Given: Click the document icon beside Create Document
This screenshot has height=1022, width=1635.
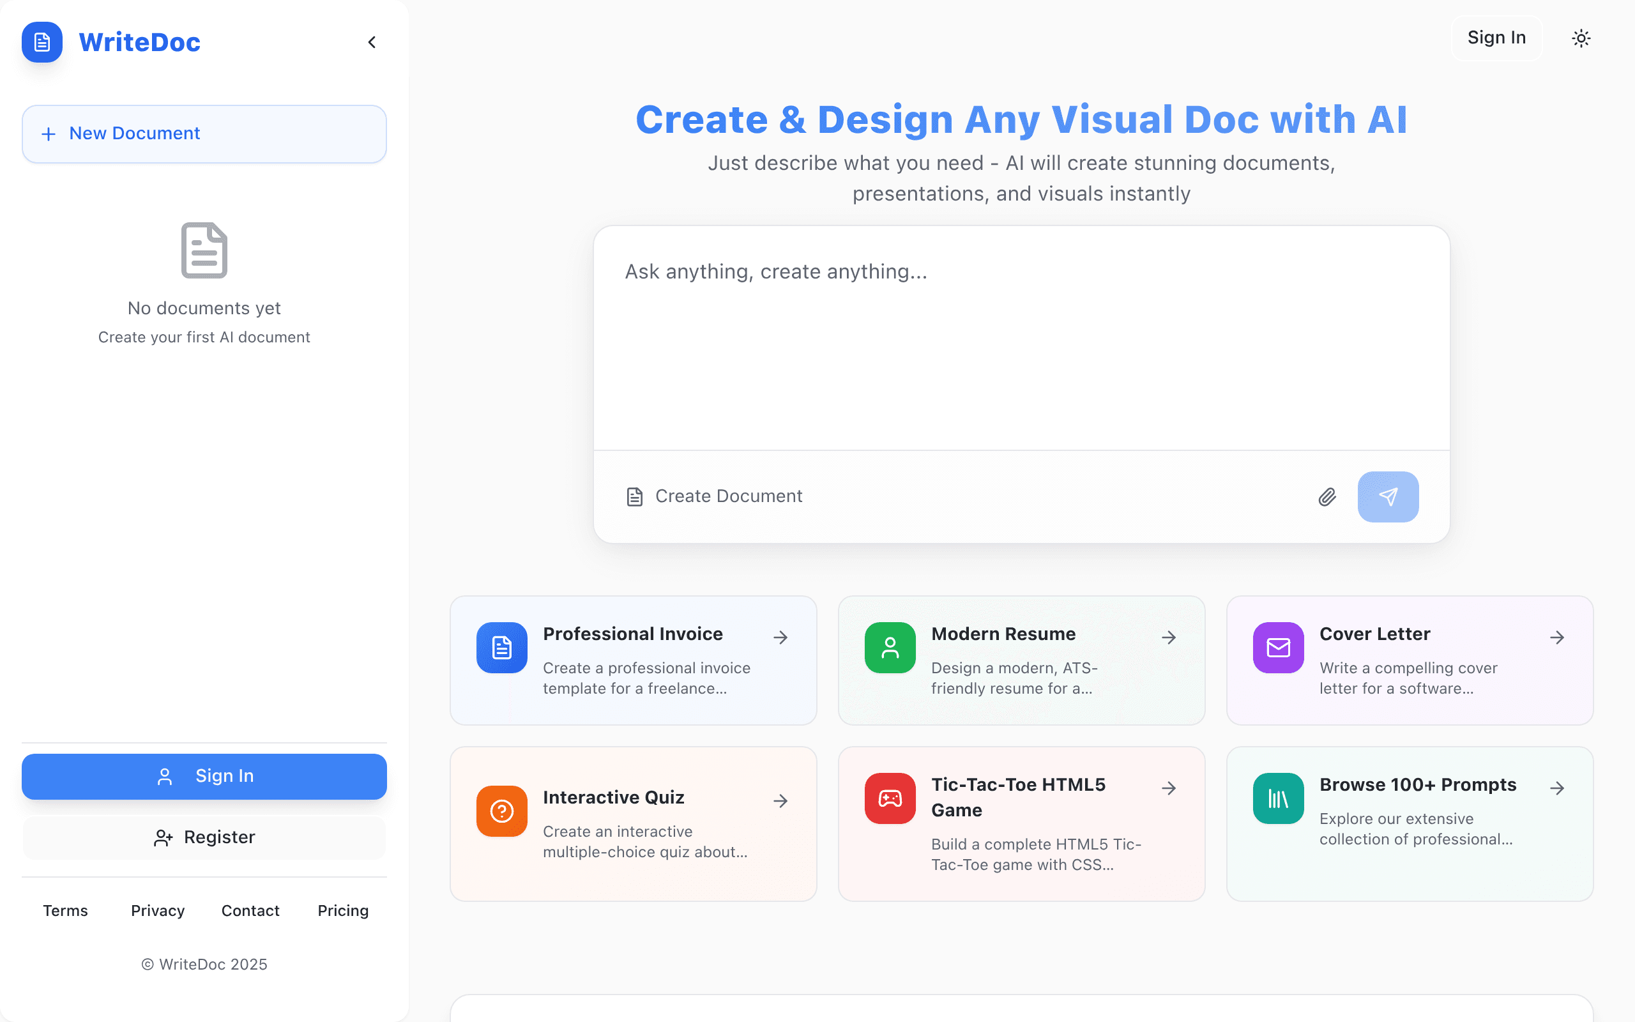Looking at the screenshot, I should pyautogui.click(x=634, y=497).
